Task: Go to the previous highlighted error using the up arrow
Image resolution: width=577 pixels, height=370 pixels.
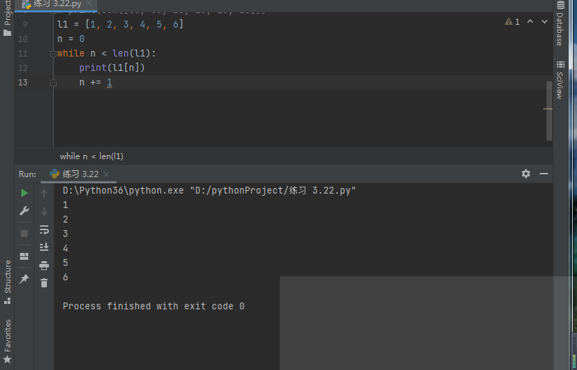Action: 530,22
